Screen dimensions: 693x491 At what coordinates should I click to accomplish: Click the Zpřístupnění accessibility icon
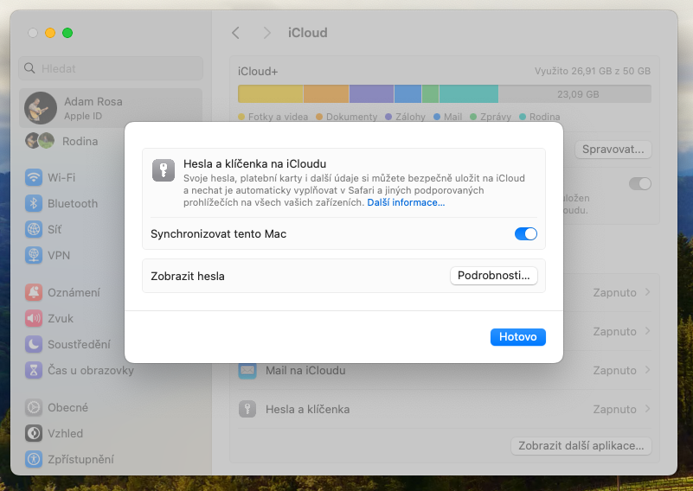click(34, 459)
